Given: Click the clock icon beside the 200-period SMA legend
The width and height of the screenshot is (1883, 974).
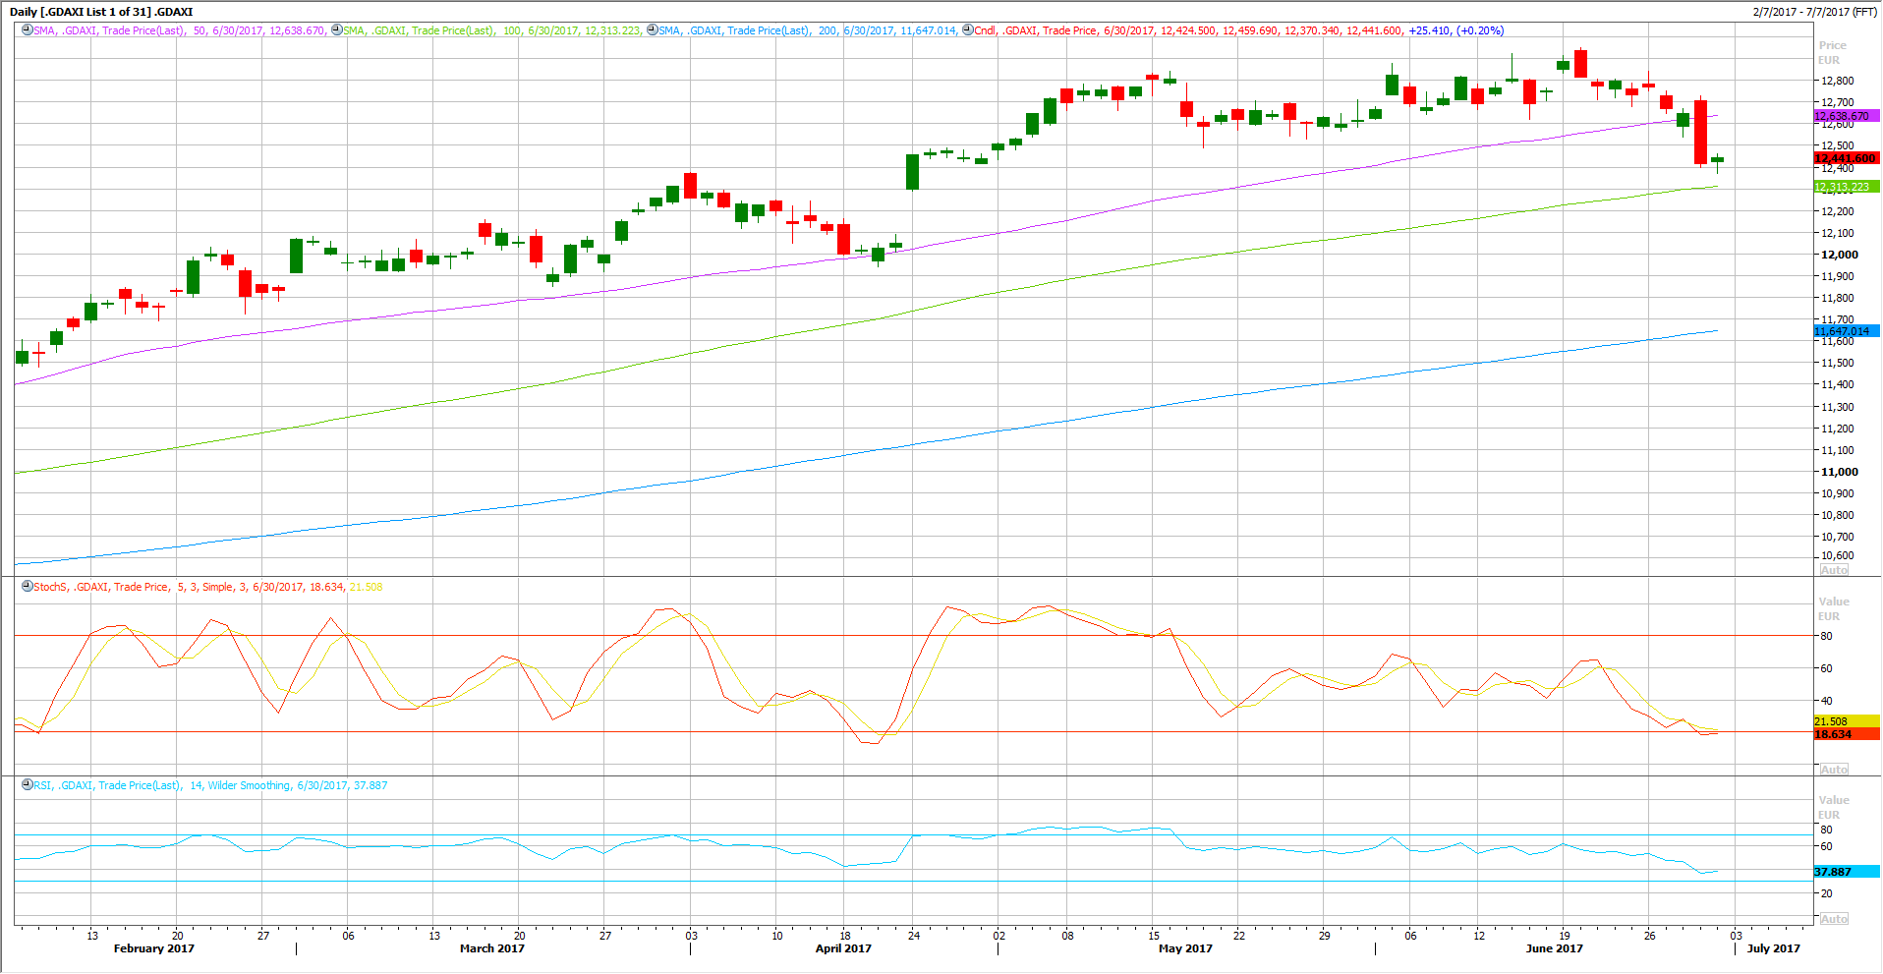Looking at the screenshot, I should pyautogui.click(x=653, y=30).
